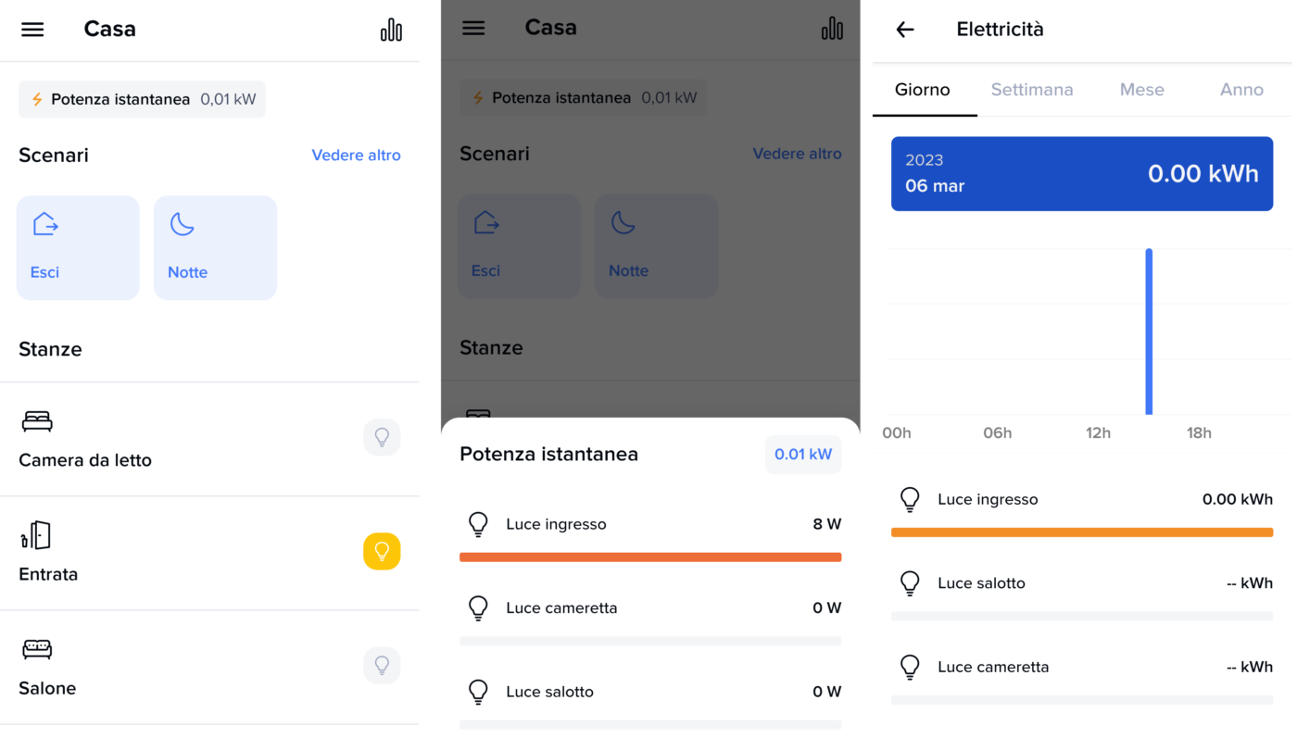
Task: Activate the Notte scenario tile
Action: 215,247
